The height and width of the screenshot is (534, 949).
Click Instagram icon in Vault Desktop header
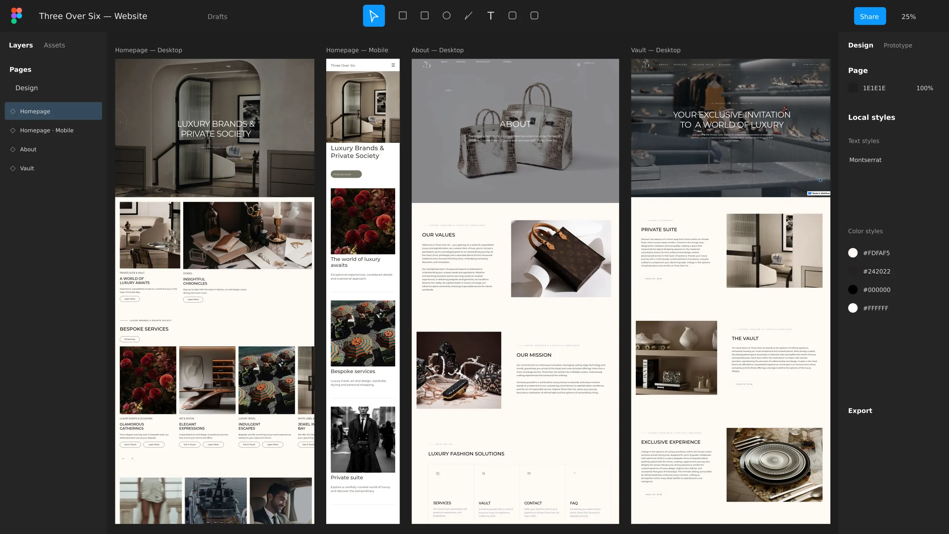point(794,65)
